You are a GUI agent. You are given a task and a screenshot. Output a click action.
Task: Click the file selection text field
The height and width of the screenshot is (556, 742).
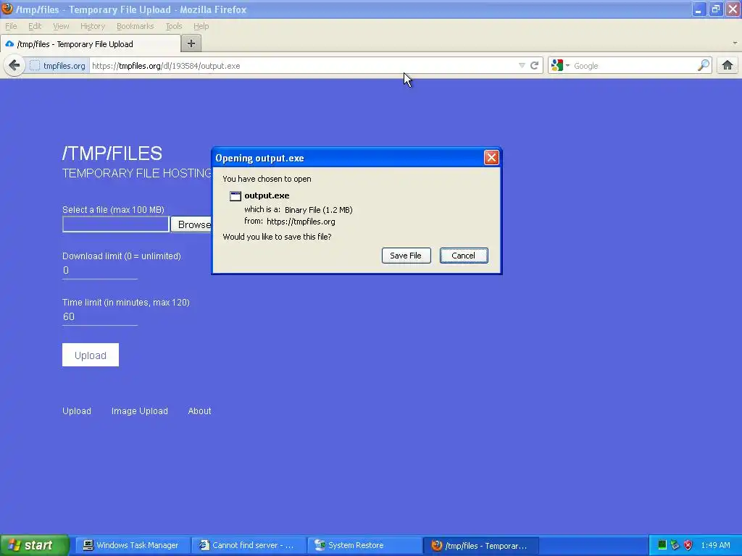tap(116, 224)
